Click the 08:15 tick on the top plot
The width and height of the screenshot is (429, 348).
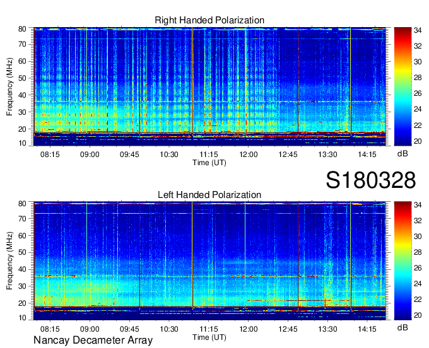50,154
